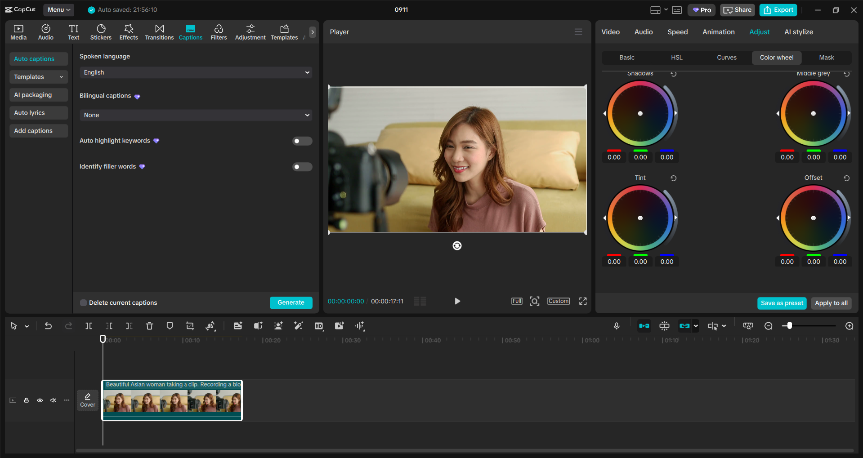The height and width of the screenshot is (458, 863).
Task: Expand the Templates dropdown in the captions sidebar
Action: 38,76
